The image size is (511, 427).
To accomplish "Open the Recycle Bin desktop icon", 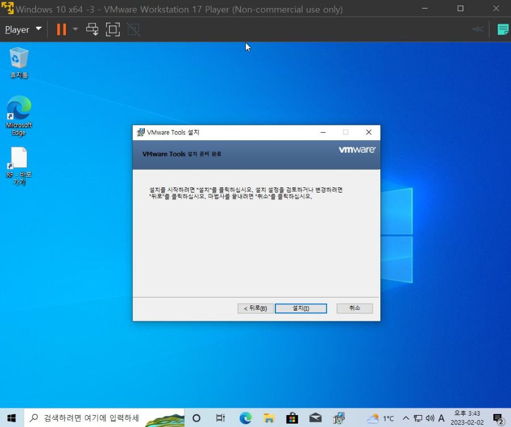I will point(19,63).
